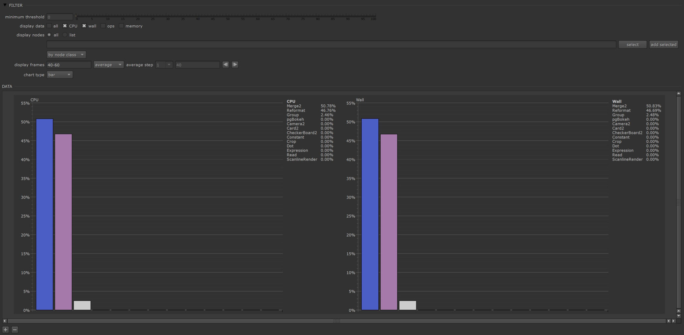Enable the memory display data checkbox
Image resolution: width=684 pixels, height=335 pixels.
tap(121, 26)
